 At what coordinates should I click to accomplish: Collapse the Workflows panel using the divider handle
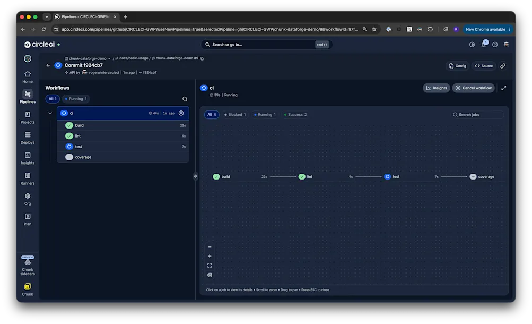(196, 176)
